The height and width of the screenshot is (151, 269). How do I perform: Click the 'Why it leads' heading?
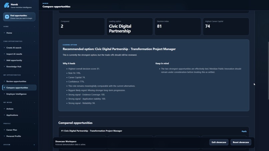pyautogui.click(x=69, y=63)
